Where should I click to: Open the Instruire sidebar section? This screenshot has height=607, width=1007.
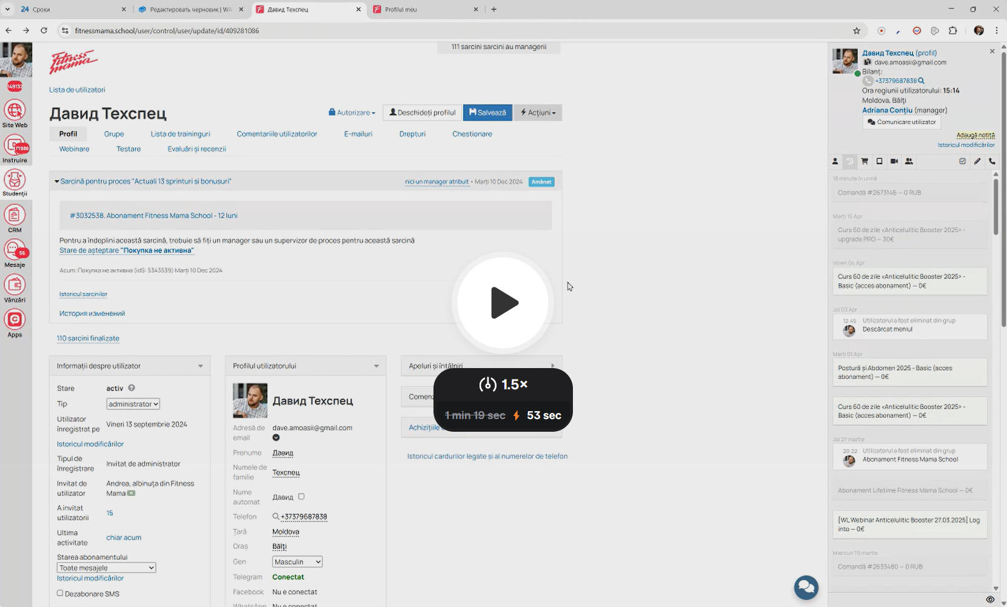tap(15, 149)
